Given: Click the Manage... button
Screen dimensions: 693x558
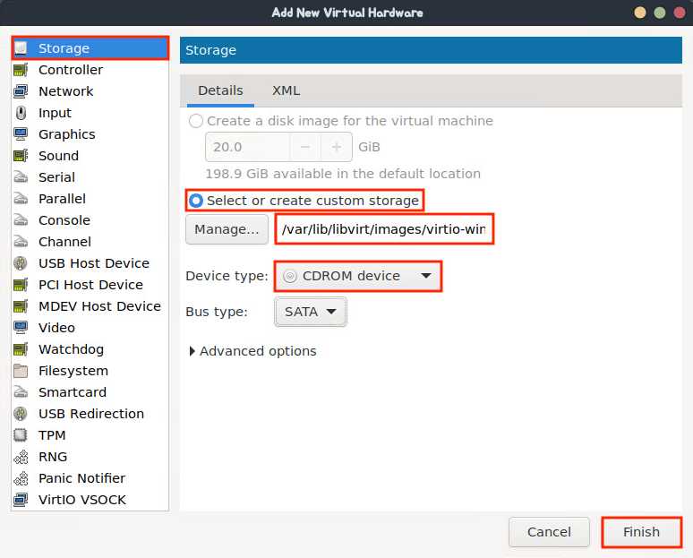Looking at the screenshot, I should click(x=227, y=229).
